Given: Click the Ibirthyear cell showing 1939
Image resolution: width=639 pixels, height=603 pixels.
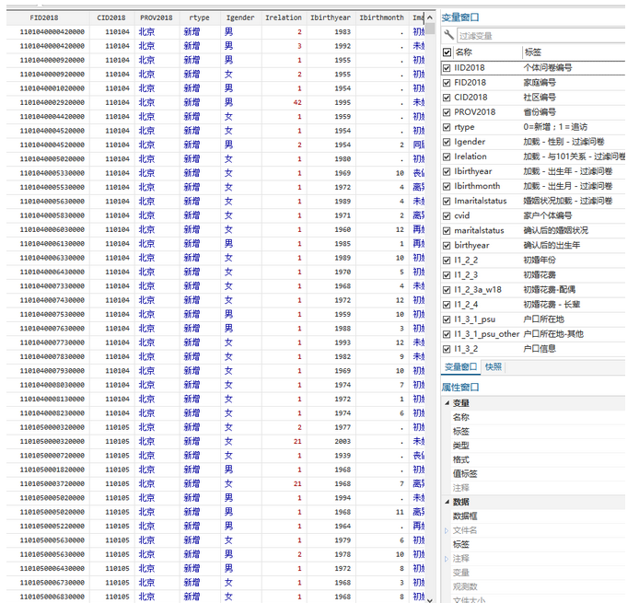Looking at the screenshot, I should 331,456.
